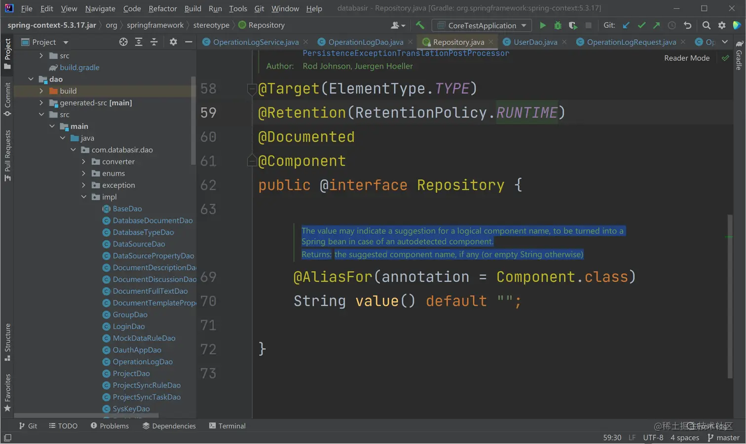Toggle code folding marker at line 58

pyautogui.click(x=252, y=89)
